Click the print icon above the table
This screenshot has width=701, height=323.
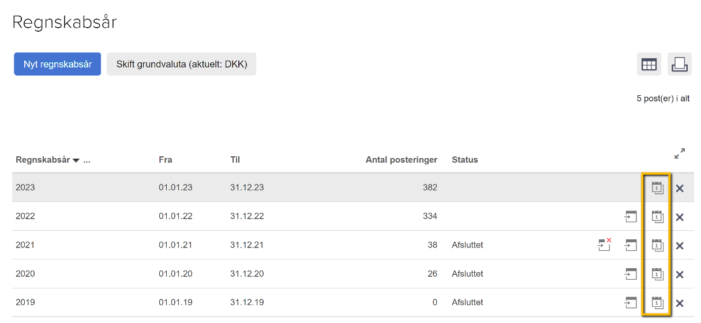(x=679, y=65)
